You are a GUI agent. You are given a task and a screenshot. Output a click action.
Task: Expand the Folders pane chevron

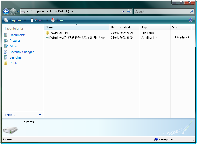[40, 115]
